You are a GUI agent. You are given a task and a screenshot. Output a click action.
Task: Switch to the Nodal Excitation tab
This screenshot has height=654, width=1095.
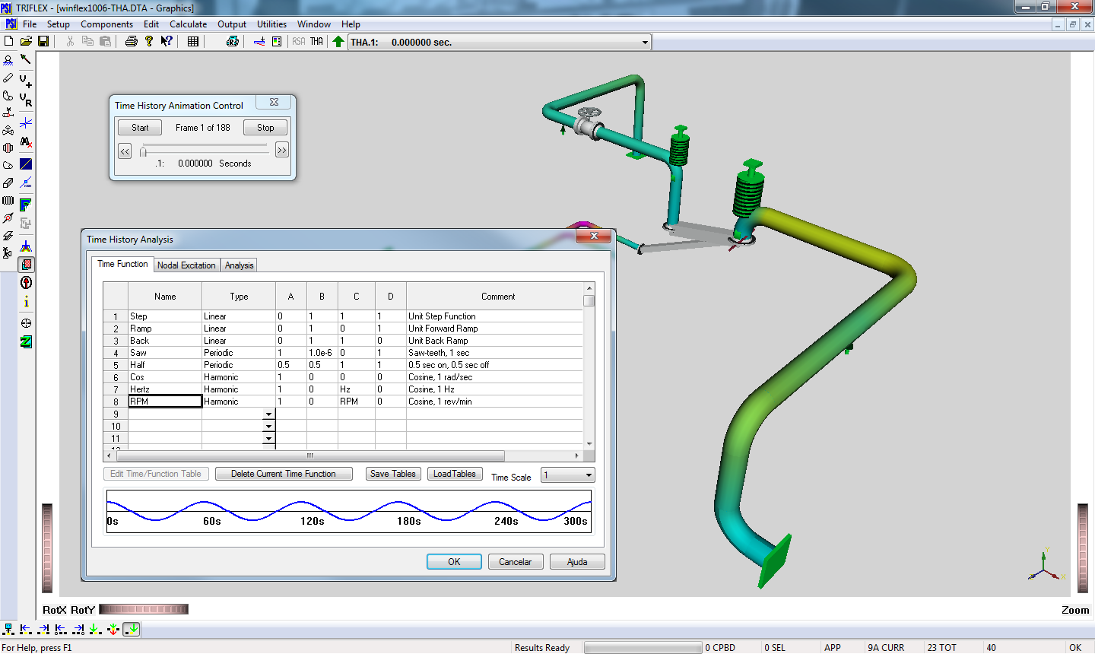pyautogui.click(x=186, y=265)
